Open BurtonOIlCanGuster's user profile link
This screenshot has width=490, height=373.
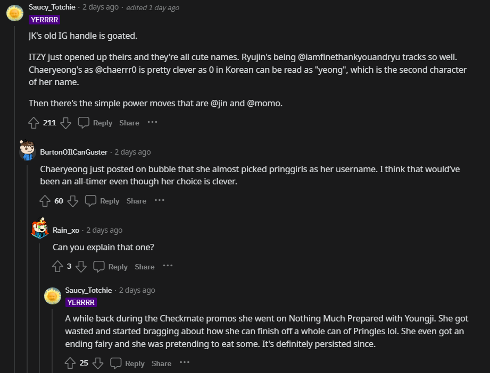tap(73, 152)
